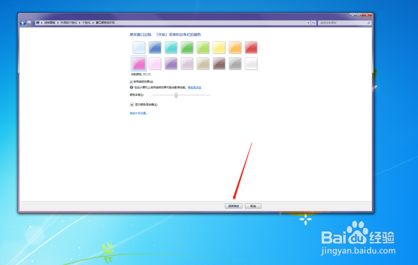Maximize the window colour settings window
Screen dimensions: 418x265
pos(359,15)
